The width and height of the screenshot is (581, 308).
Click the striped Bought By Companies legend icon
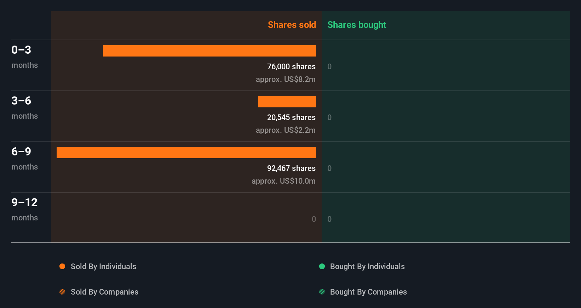point(322,292)
